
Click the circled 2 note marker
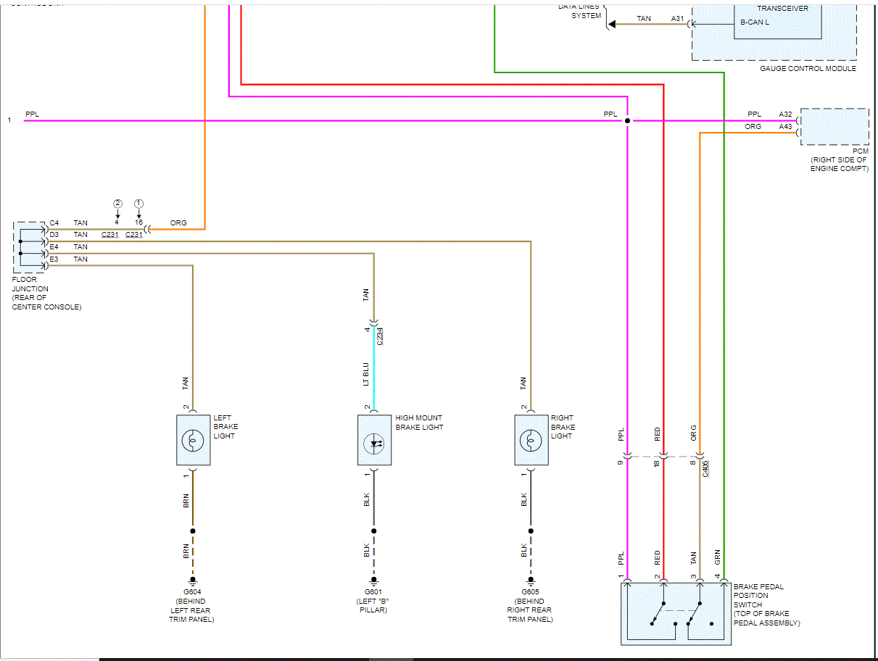(x=117, y=204)
